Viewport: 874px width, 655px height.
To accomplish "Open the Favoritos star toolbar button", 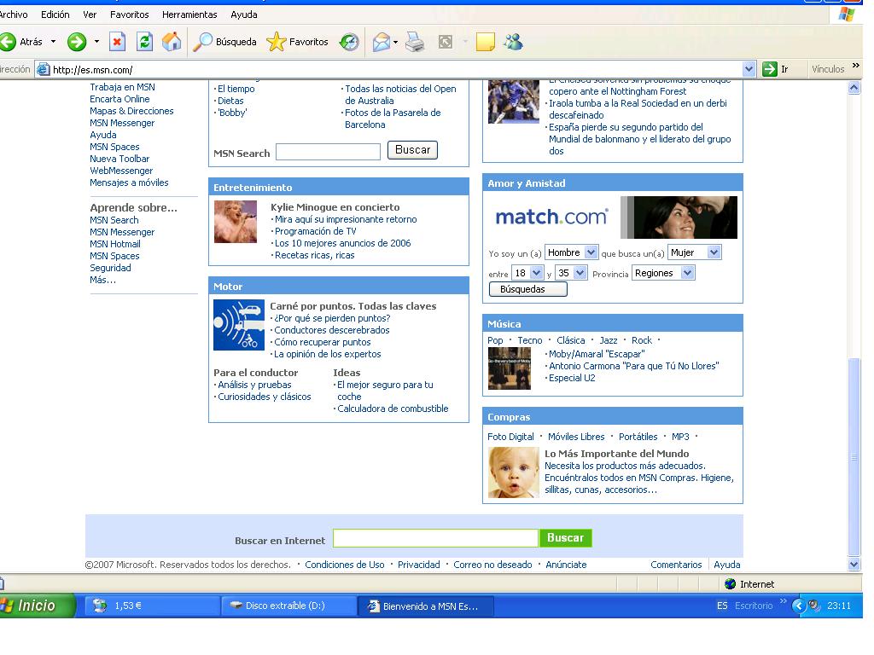I will pos(297,42).
